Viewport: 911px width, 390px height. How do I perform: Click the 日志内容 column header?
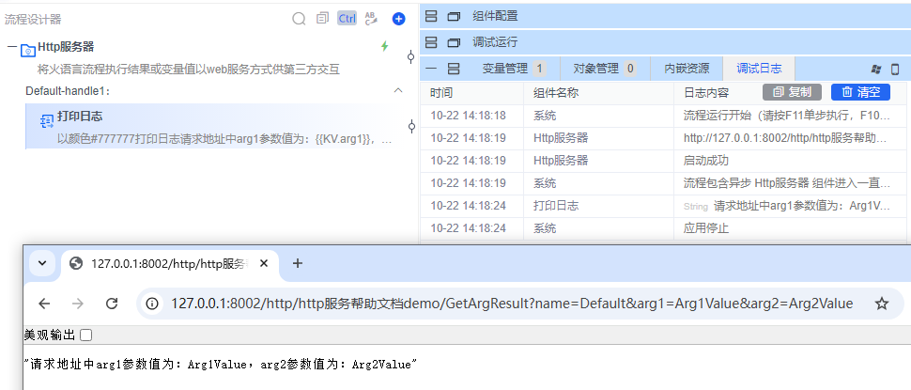[x=706, y=93]
